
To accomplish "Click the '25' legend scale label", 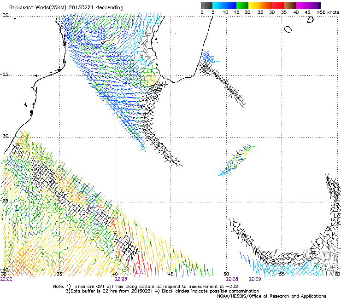I will 260,12.
